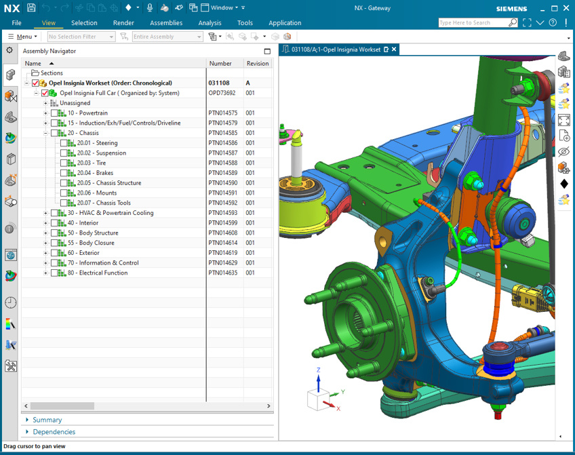Image resolution: width=575 pixels, height=455 pixels.
Task: Click the Fit view icon on right toolbar
Action: tap(563, 120)
